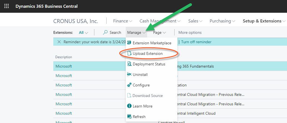Open the Cash Management dropdown
This screenshot has height=123, width=287.
pyautogui.click(x=160, y=21)
